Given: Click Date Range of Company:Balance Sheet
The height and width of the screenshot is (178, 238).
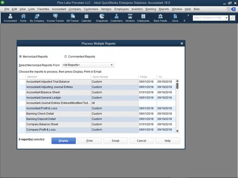Looking at the screenshot, I should pos(115,124).
